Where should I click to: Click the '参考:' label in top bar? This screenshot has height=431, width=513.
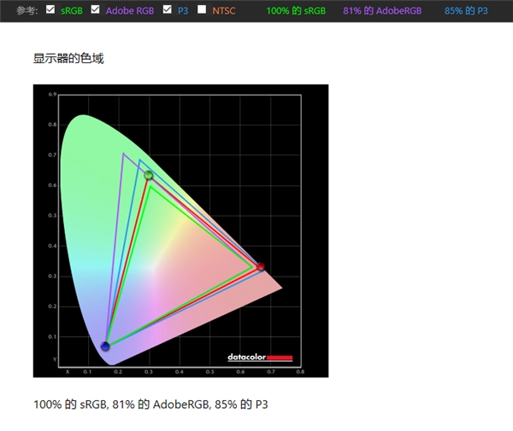click(27, 11)
